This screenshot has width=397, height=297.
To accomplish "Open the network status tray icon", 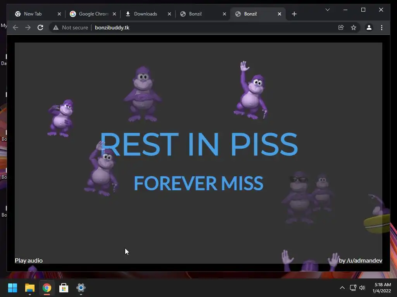I will [353, 288].
